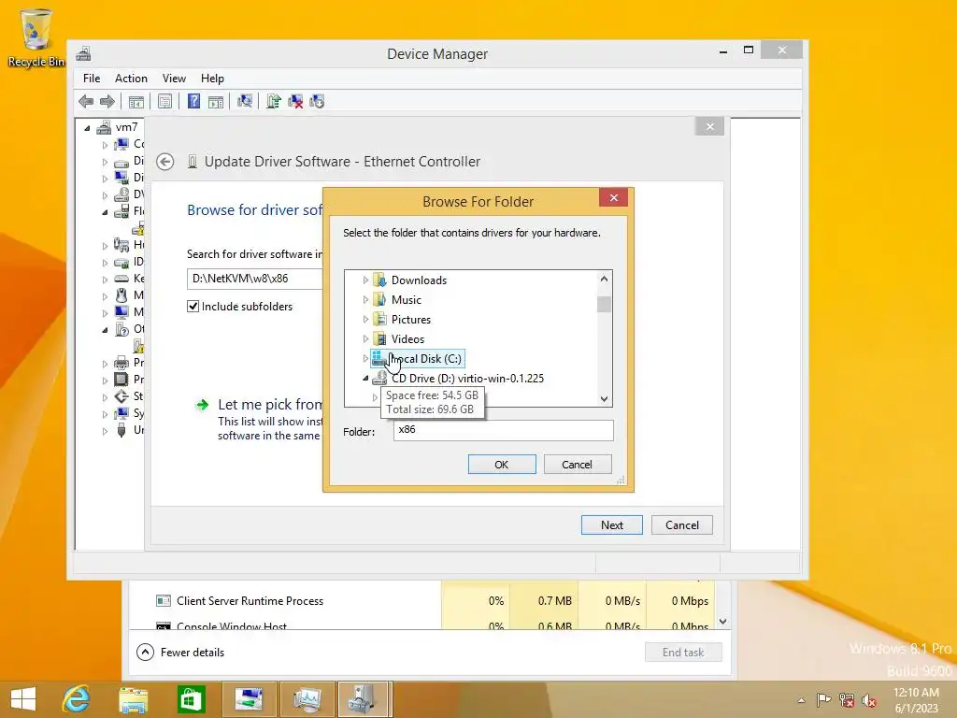Screen dimensions: 957x718
Task: Click the Pictures folder icon in browse tree
Action: tap(379, 320)
